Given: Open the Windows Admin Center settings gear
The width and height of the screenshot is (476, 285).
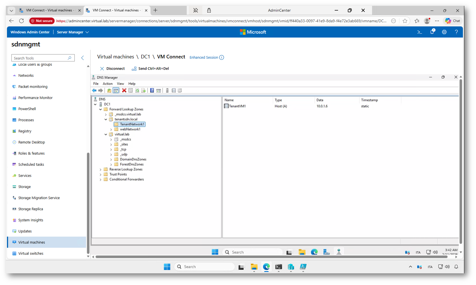Looking at the screenshot, I should coord(444,32).
